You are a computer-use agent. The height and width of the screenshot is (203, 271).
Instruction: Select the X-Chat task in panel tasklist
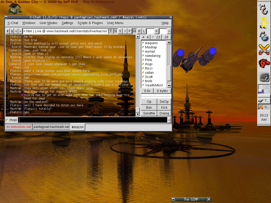(x=264, y=107)
